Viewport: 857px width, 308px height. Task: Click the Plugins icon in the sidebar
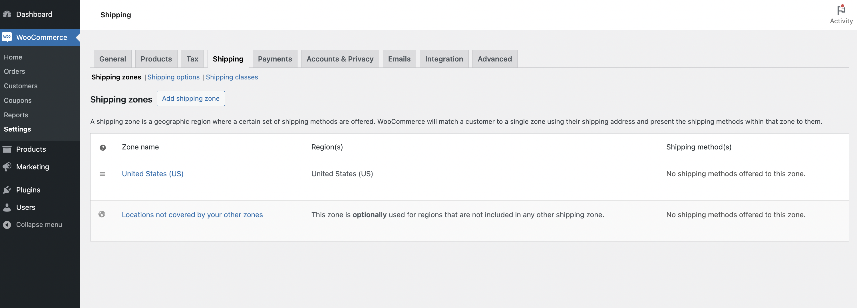[x=7, y=190]
